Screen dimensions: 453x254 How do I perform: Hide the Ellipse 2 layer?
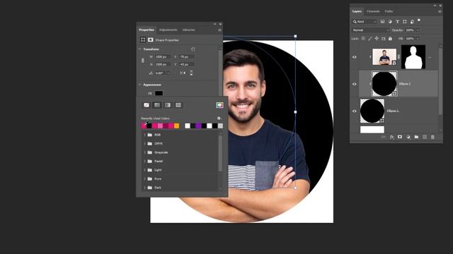[355, 84]
